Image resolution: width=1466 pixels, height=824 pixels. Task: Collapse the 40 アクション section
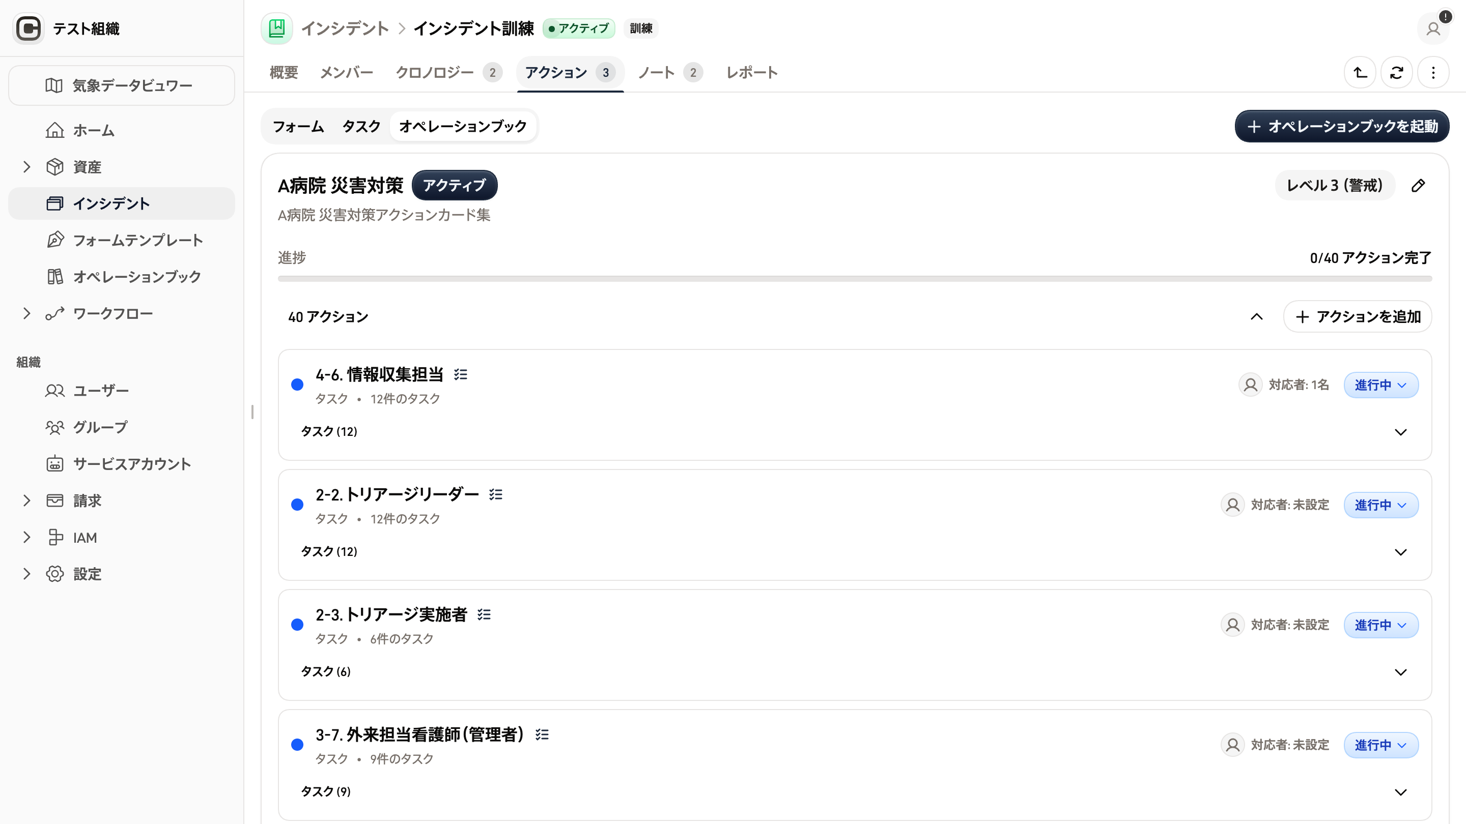pos(1257,317)
